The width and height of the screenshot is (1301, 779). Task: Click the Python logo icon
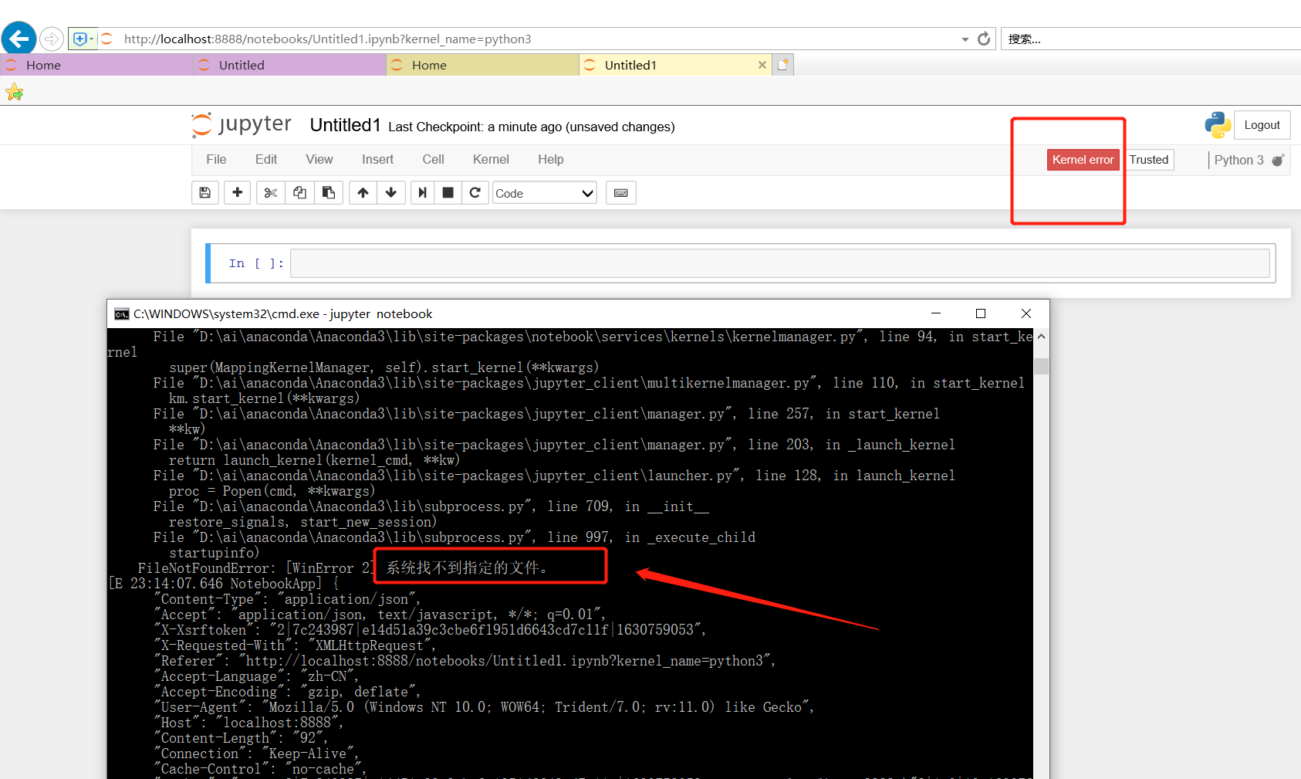[1218, 125]
